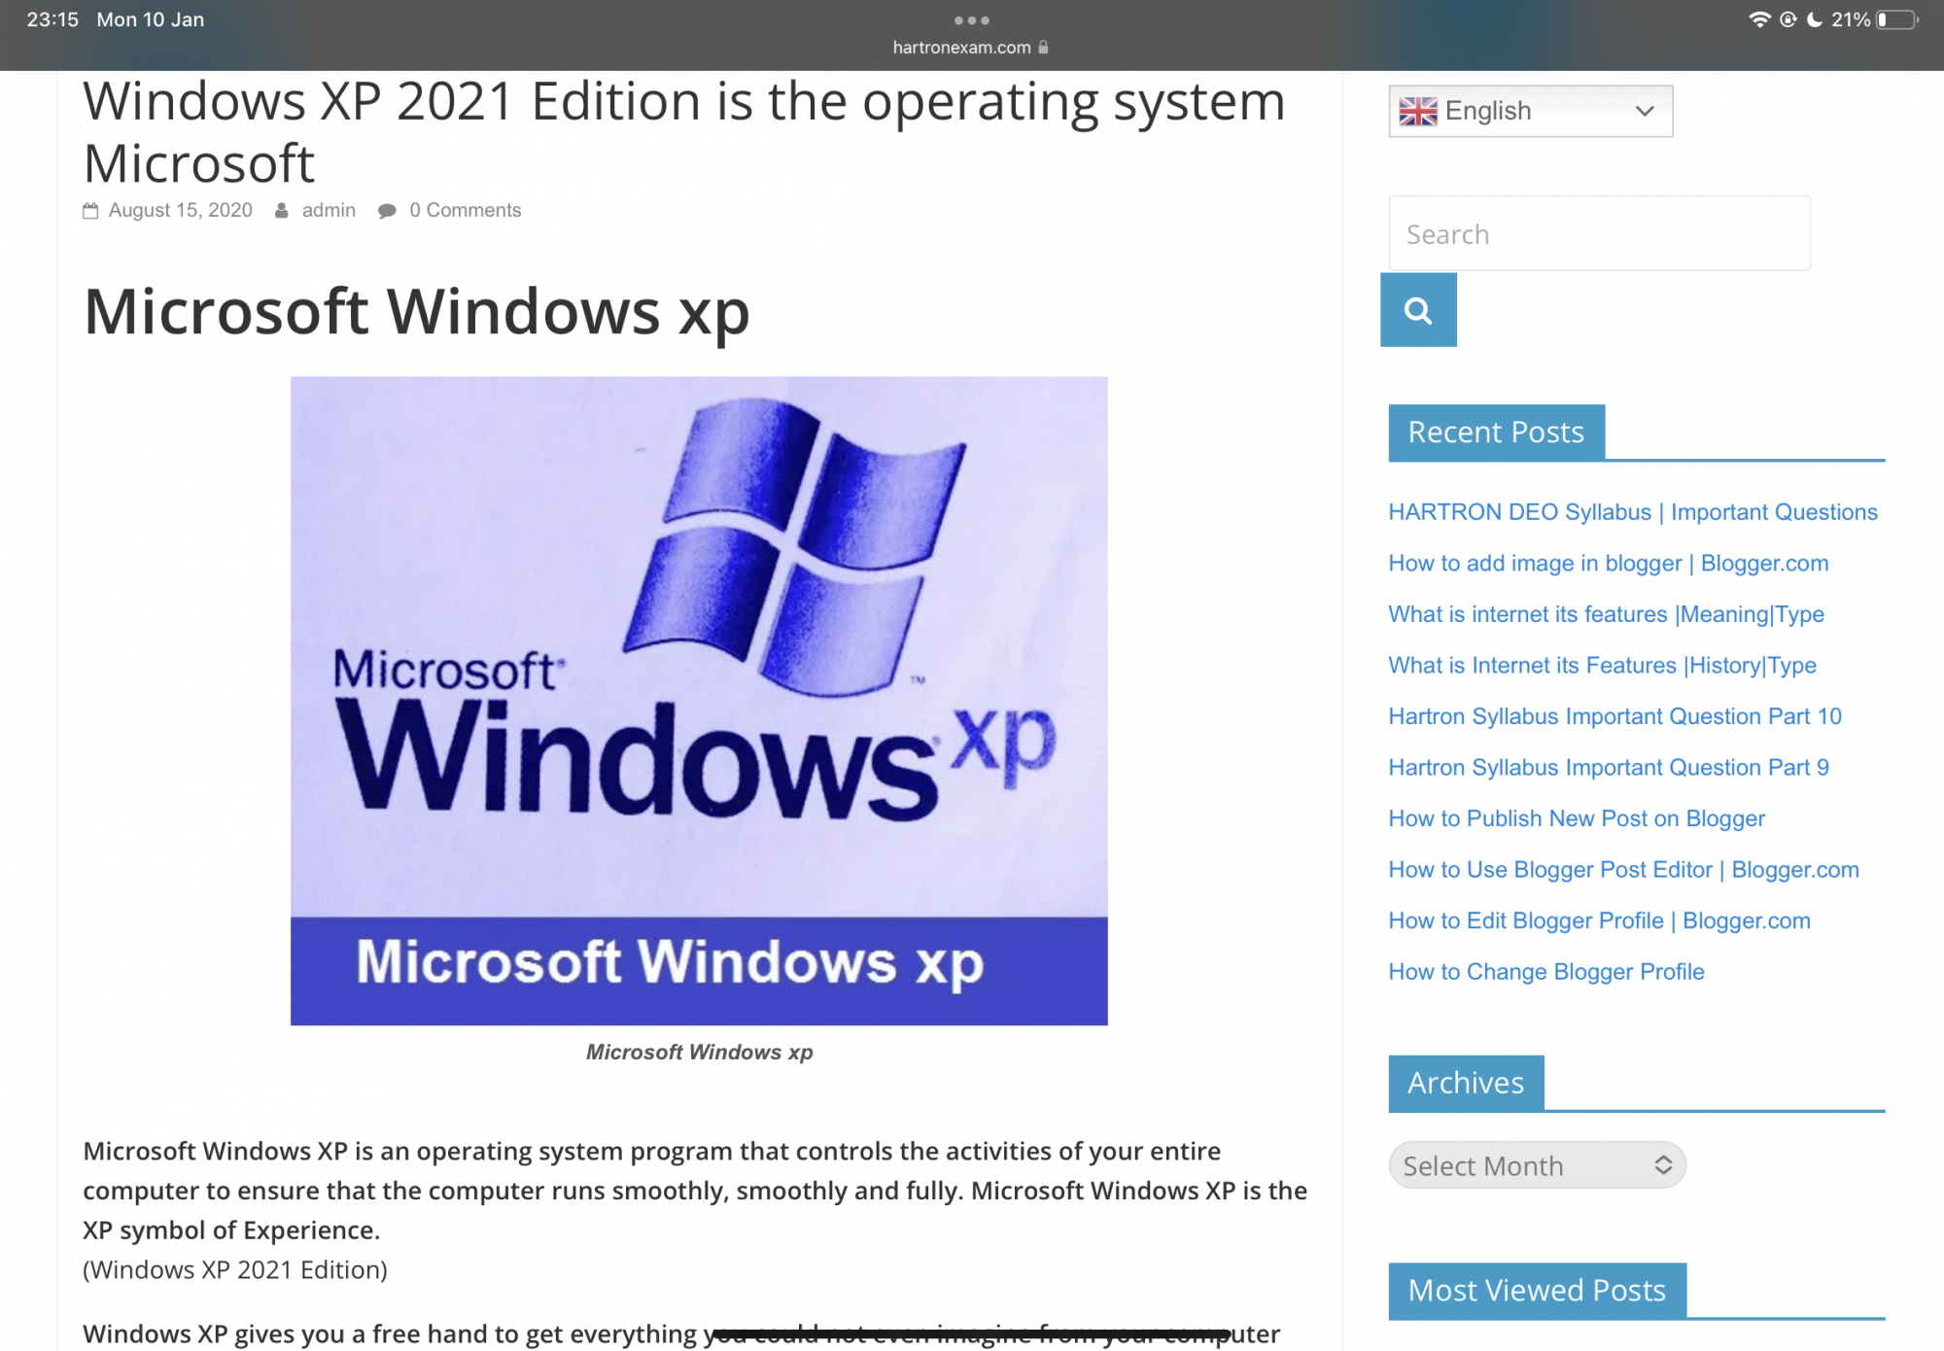Image resolution: width=1944 pixels, height=1351 pixels.
Task: Tap the Wi-Fi icon in the status bar
Action: tap(1761, 18)
